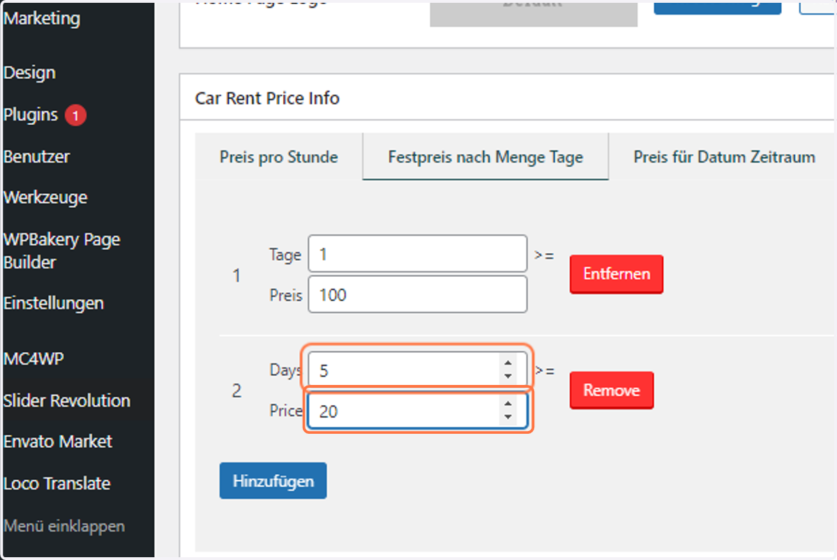Open the Marketing admin menu
This screenshot has height=560, width=837.
(x=42, y=19)
